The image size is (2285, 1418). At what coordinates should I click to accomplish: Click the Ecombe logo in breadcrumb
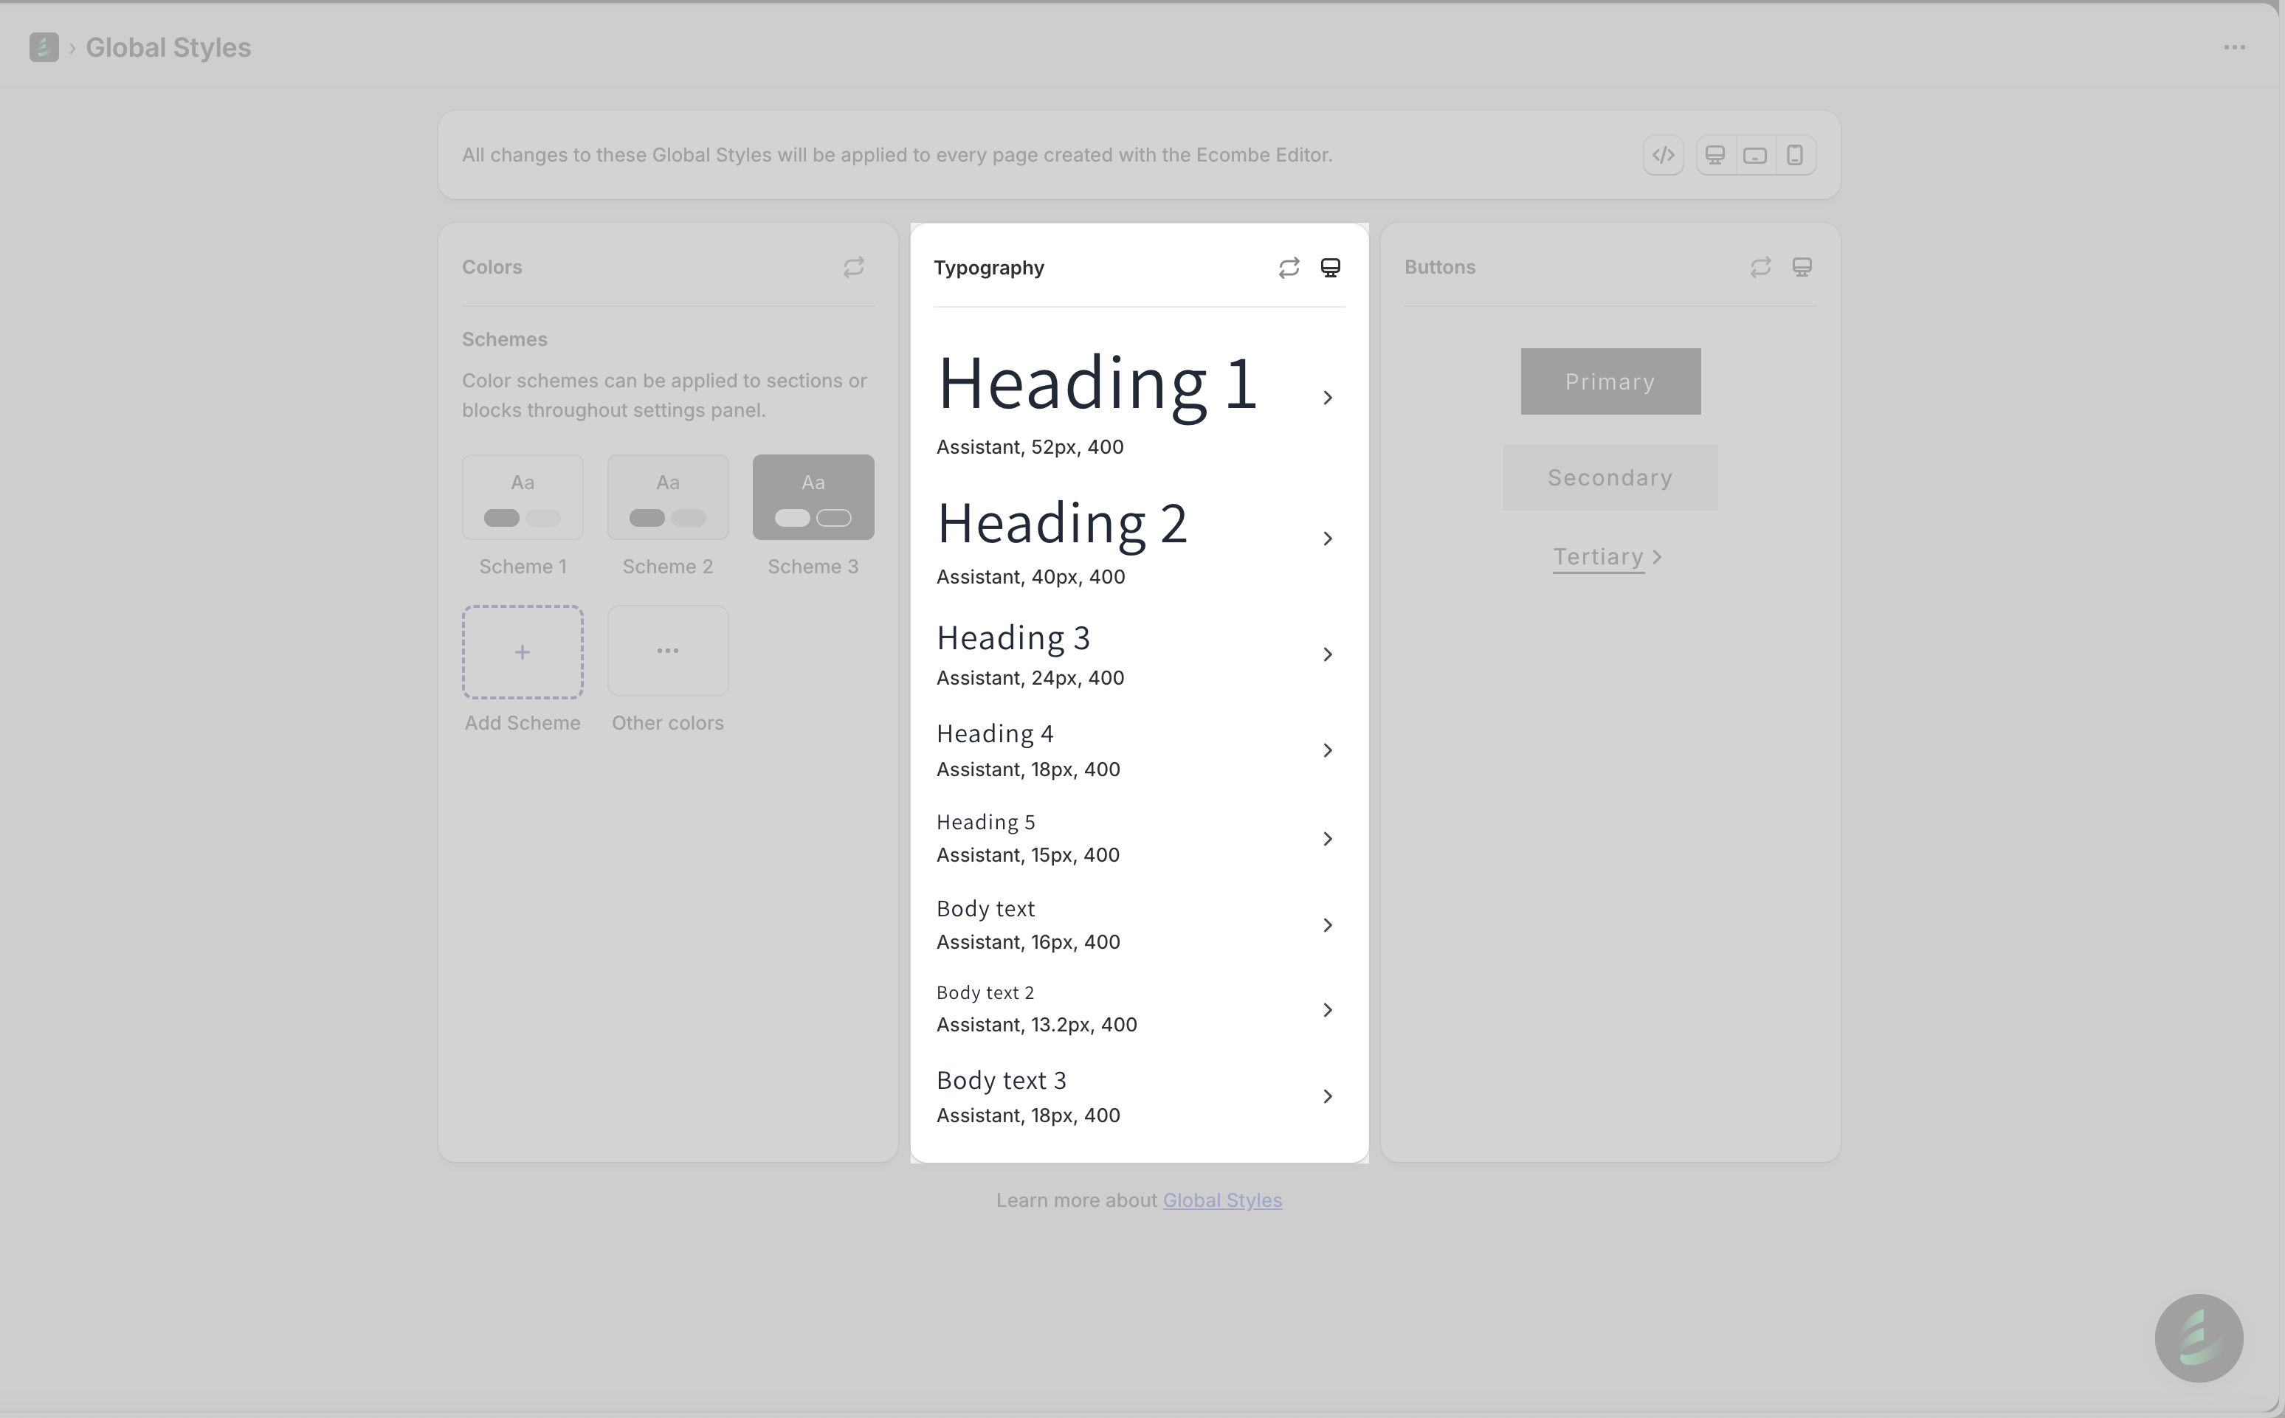pyautogui.click(x=43, y=47)
